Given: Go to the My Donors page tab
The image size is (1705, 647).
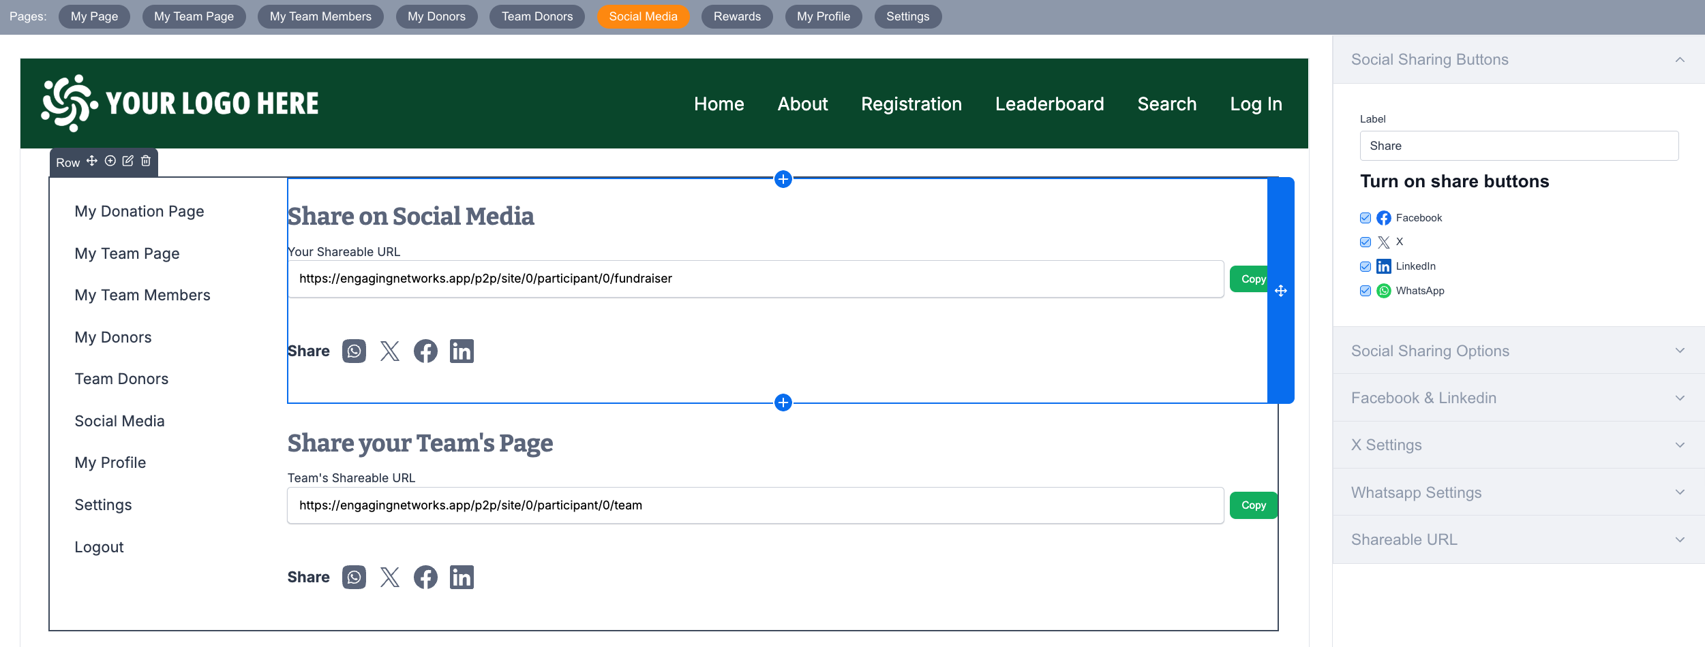Looking at the screenshot, I should [436, 16].
